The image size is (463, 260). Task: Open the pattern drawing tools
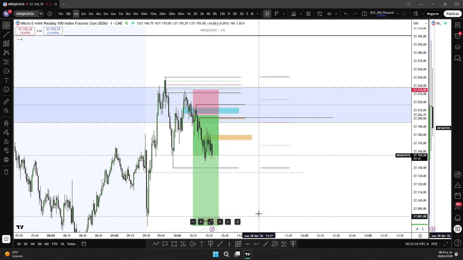pyautogui.click(x=6, y=53)
